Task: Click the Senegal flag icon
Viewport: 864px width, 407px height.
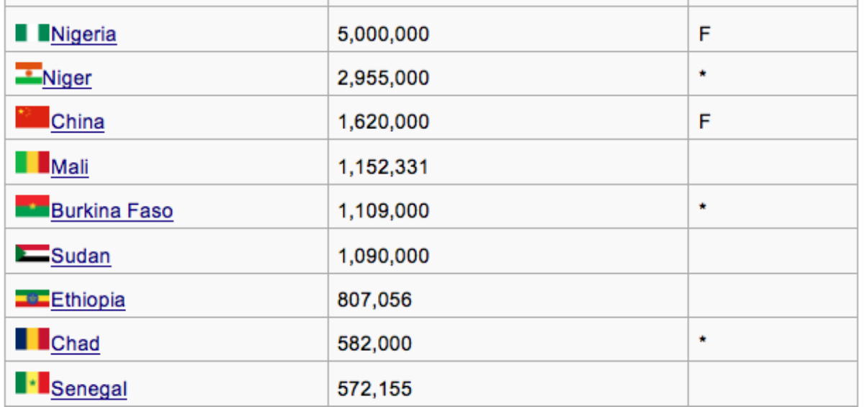Action: (32, 383)
